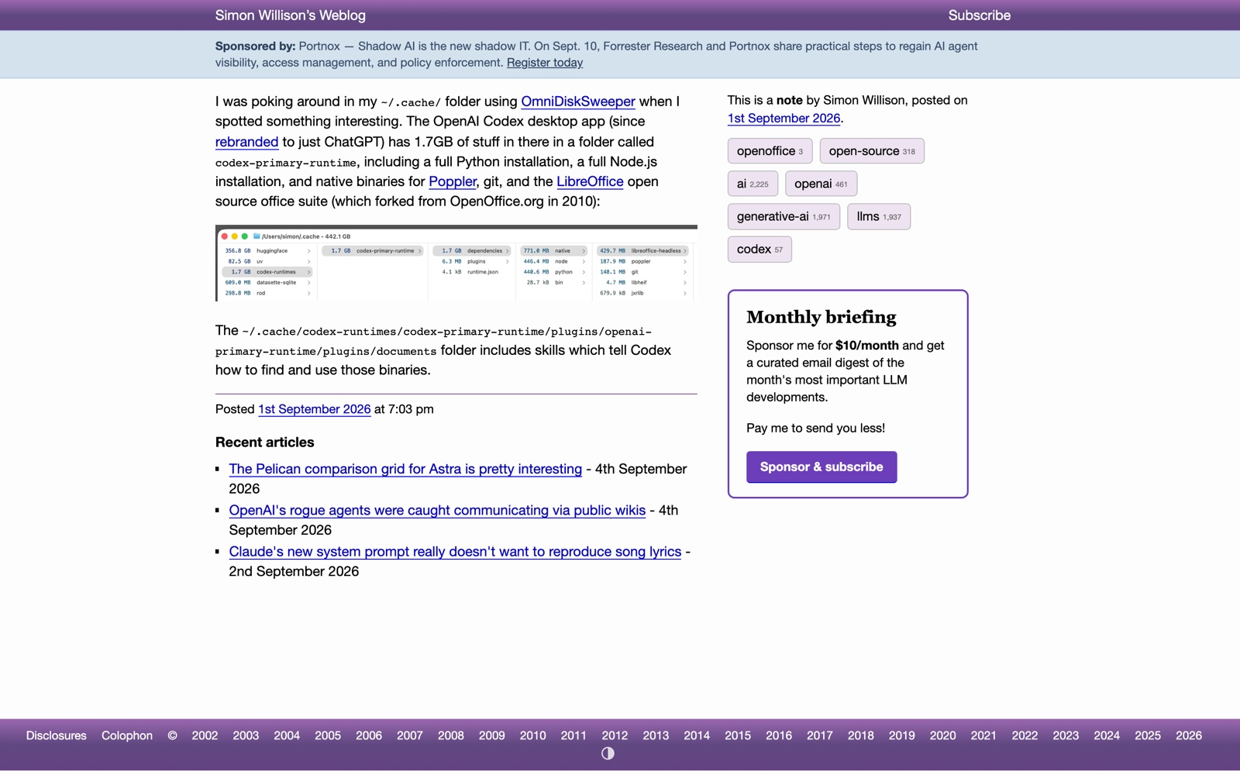This screenshot has height=775, width=1240.
Task: Visit the Poppler link
Action: click(x=453, y=181)
